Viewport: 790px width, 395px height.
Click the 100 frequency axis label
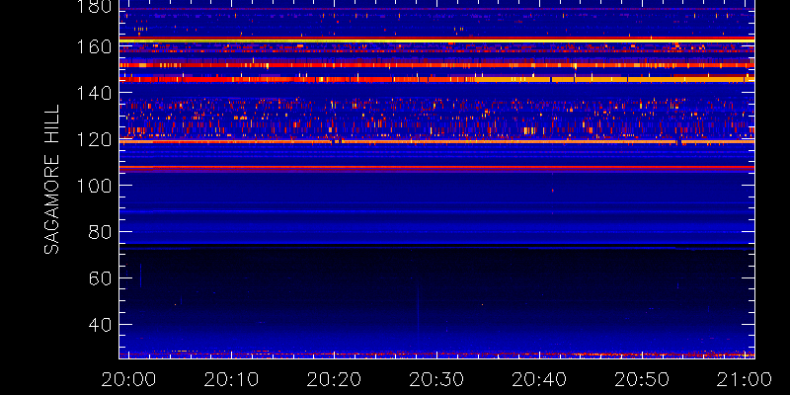94,186
